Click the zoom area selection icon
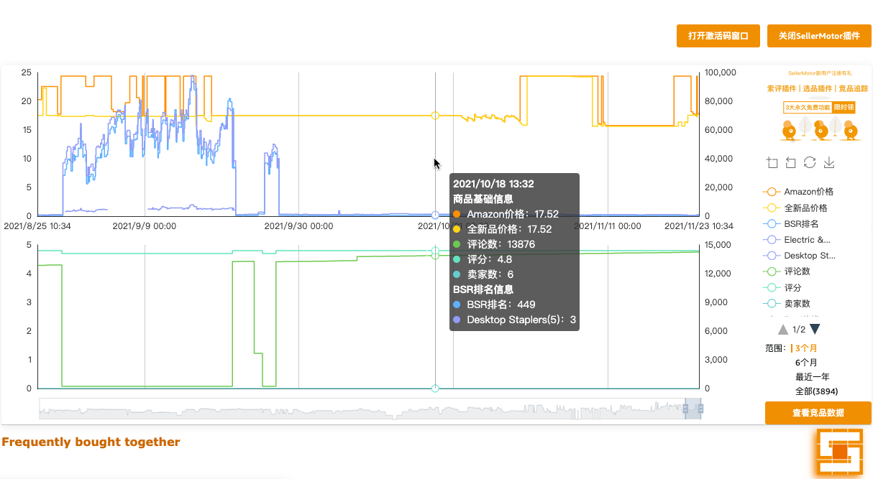Viewport: 873px width, 479px height. [772, 163]
